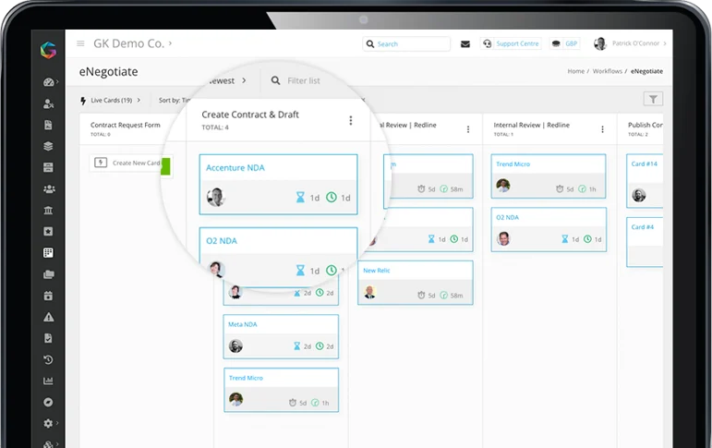This screenshot has height=448, width=712.
Task: Open Card #4 in Publish column
Action: [x=645, y=243]
